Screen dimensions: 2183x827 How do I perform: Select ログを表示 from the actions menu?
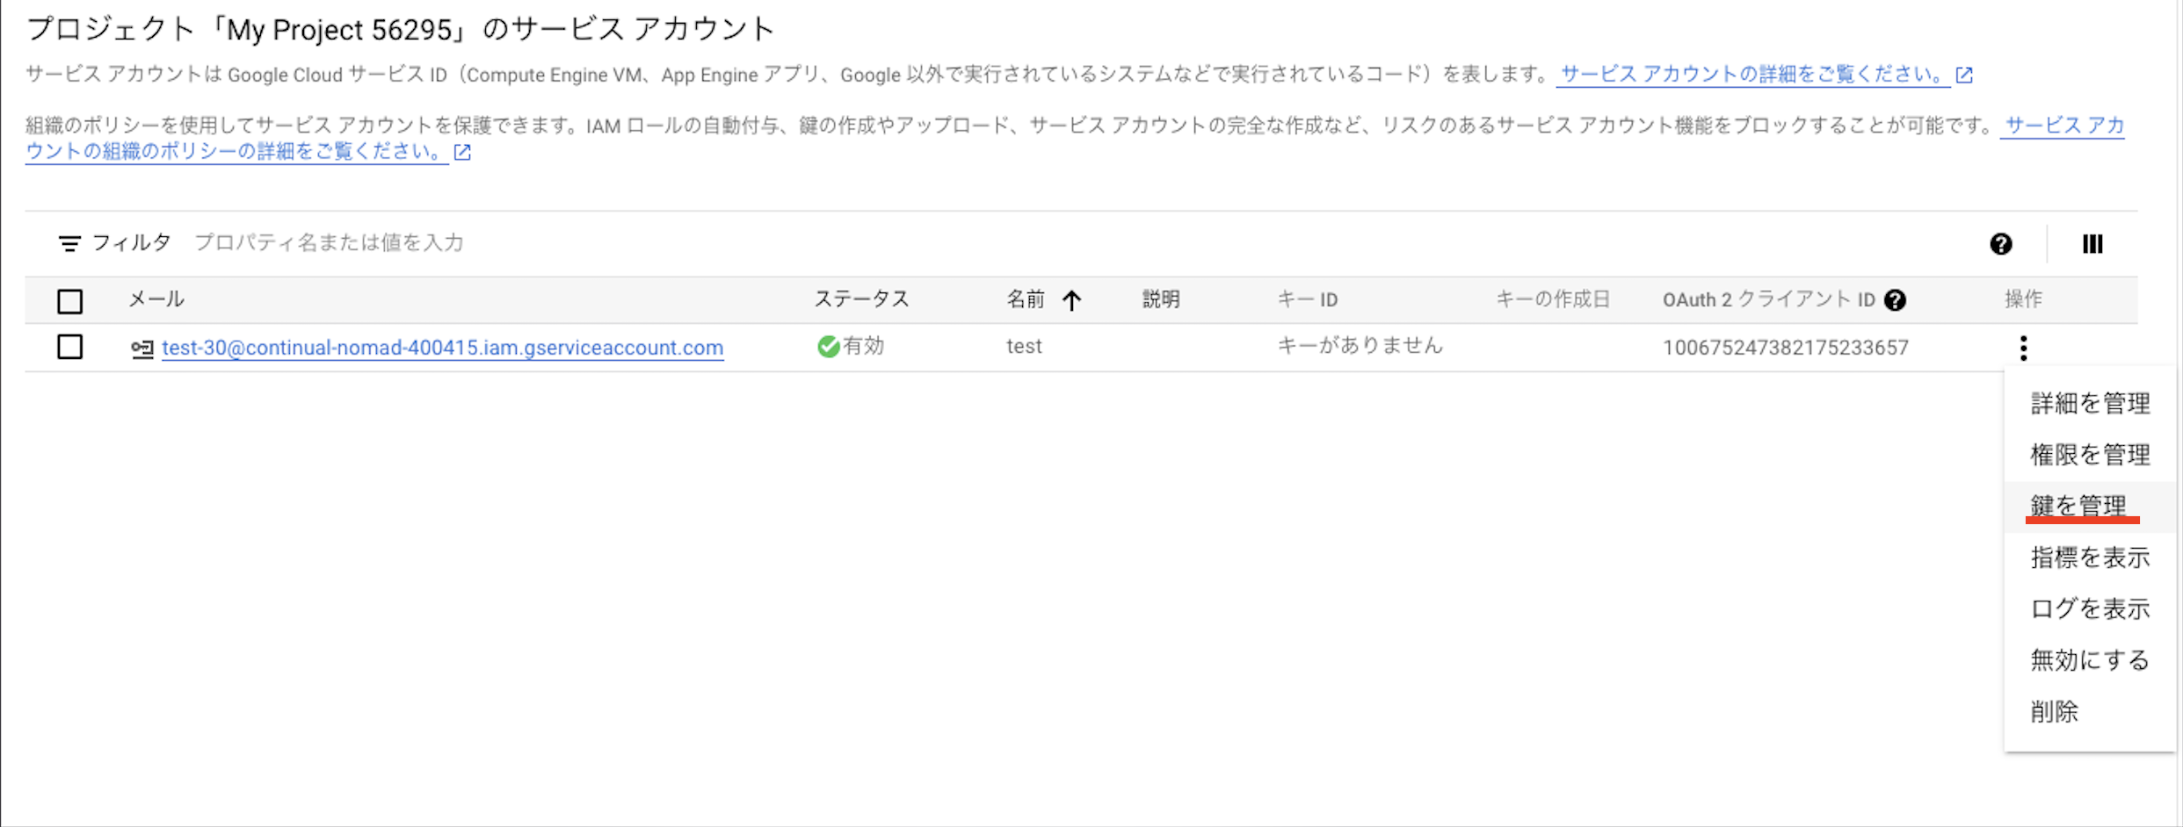[x=2090, y=608]
